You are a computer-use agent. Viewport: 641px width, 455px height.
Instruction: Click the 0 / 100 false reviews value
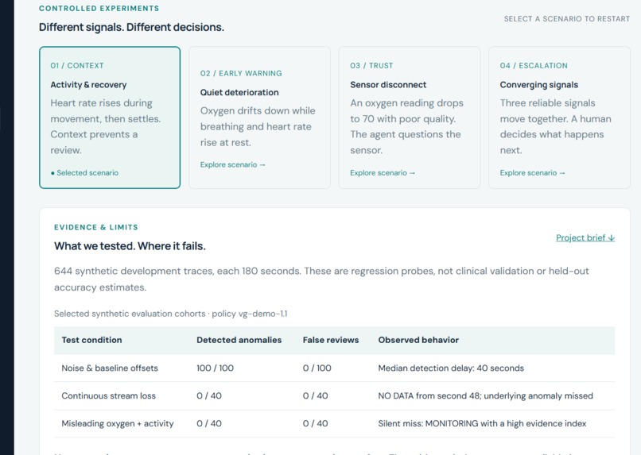317,368
